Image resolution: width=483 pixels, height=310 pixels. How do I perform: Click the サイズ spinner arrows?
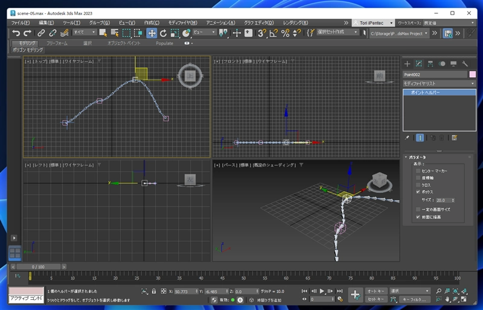point(453,200)
